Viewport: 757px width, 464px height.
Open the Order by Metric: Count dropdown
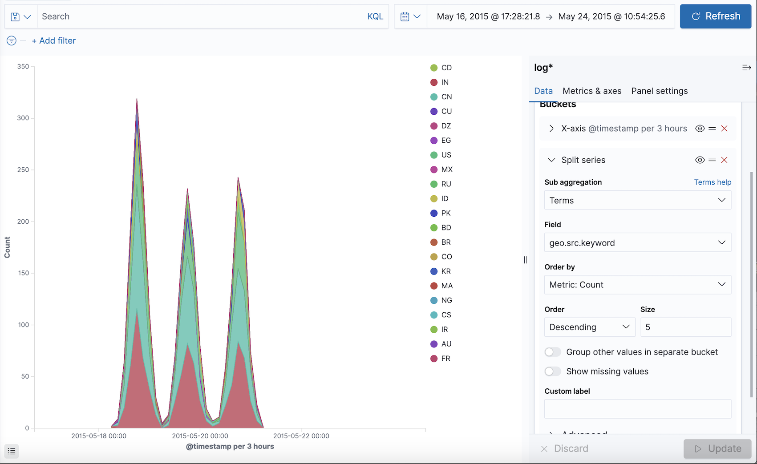[x=638, y=285]
